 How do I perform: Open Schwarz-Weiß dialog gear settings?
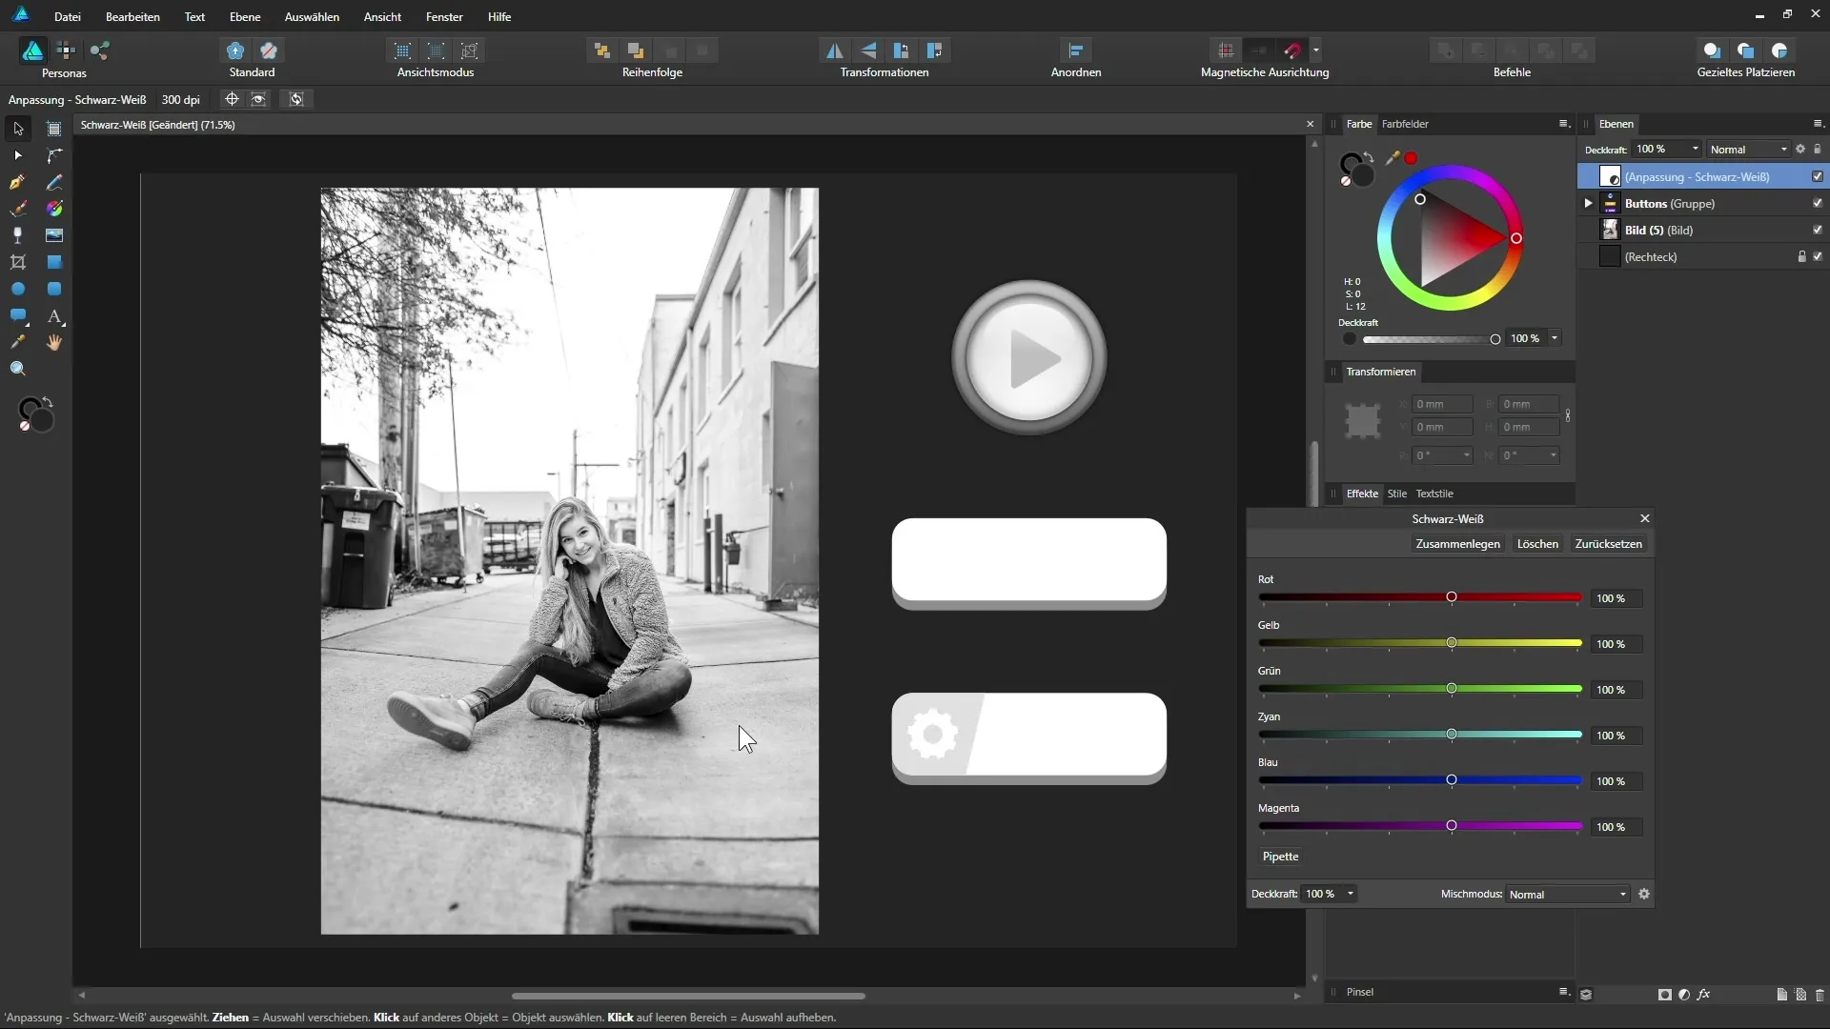(1644, 894)
